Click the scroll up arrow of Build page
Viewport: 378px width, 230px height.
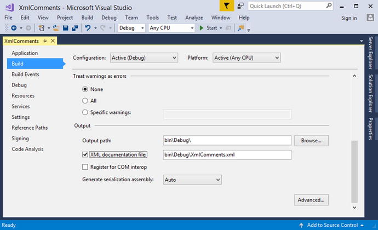pos(354,76)
